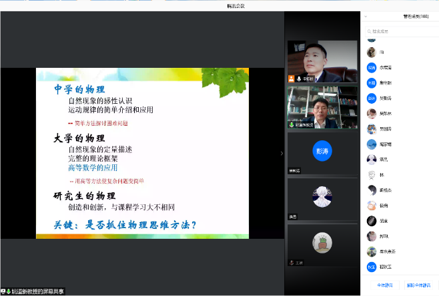Viewport: 439px width, 296px height.
Task: Select the last member with blue avatar in list
Action: pyautogui.click(x=371, y=267)
